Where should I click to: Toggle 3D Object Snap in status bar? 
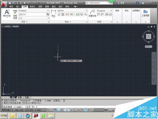69,110
